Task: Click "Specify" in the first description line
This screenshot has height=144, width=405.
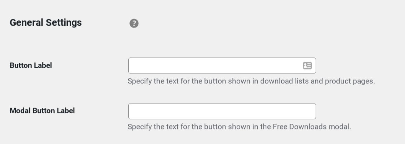Action: pos(139,81)
